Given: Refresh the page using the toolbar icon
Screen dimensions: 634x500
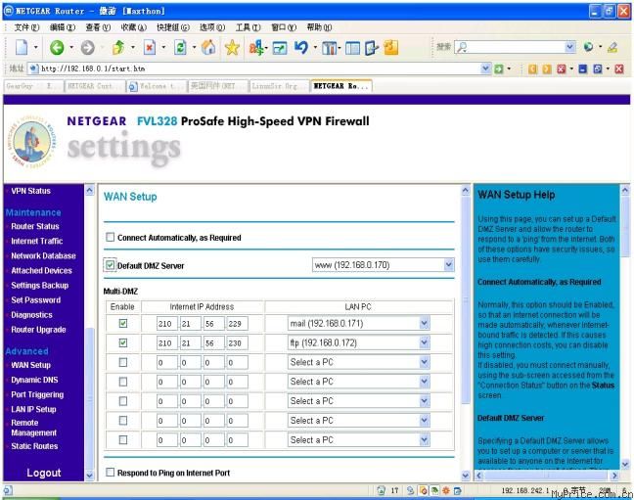Looking at the screenshot, I should click(180, 48).
